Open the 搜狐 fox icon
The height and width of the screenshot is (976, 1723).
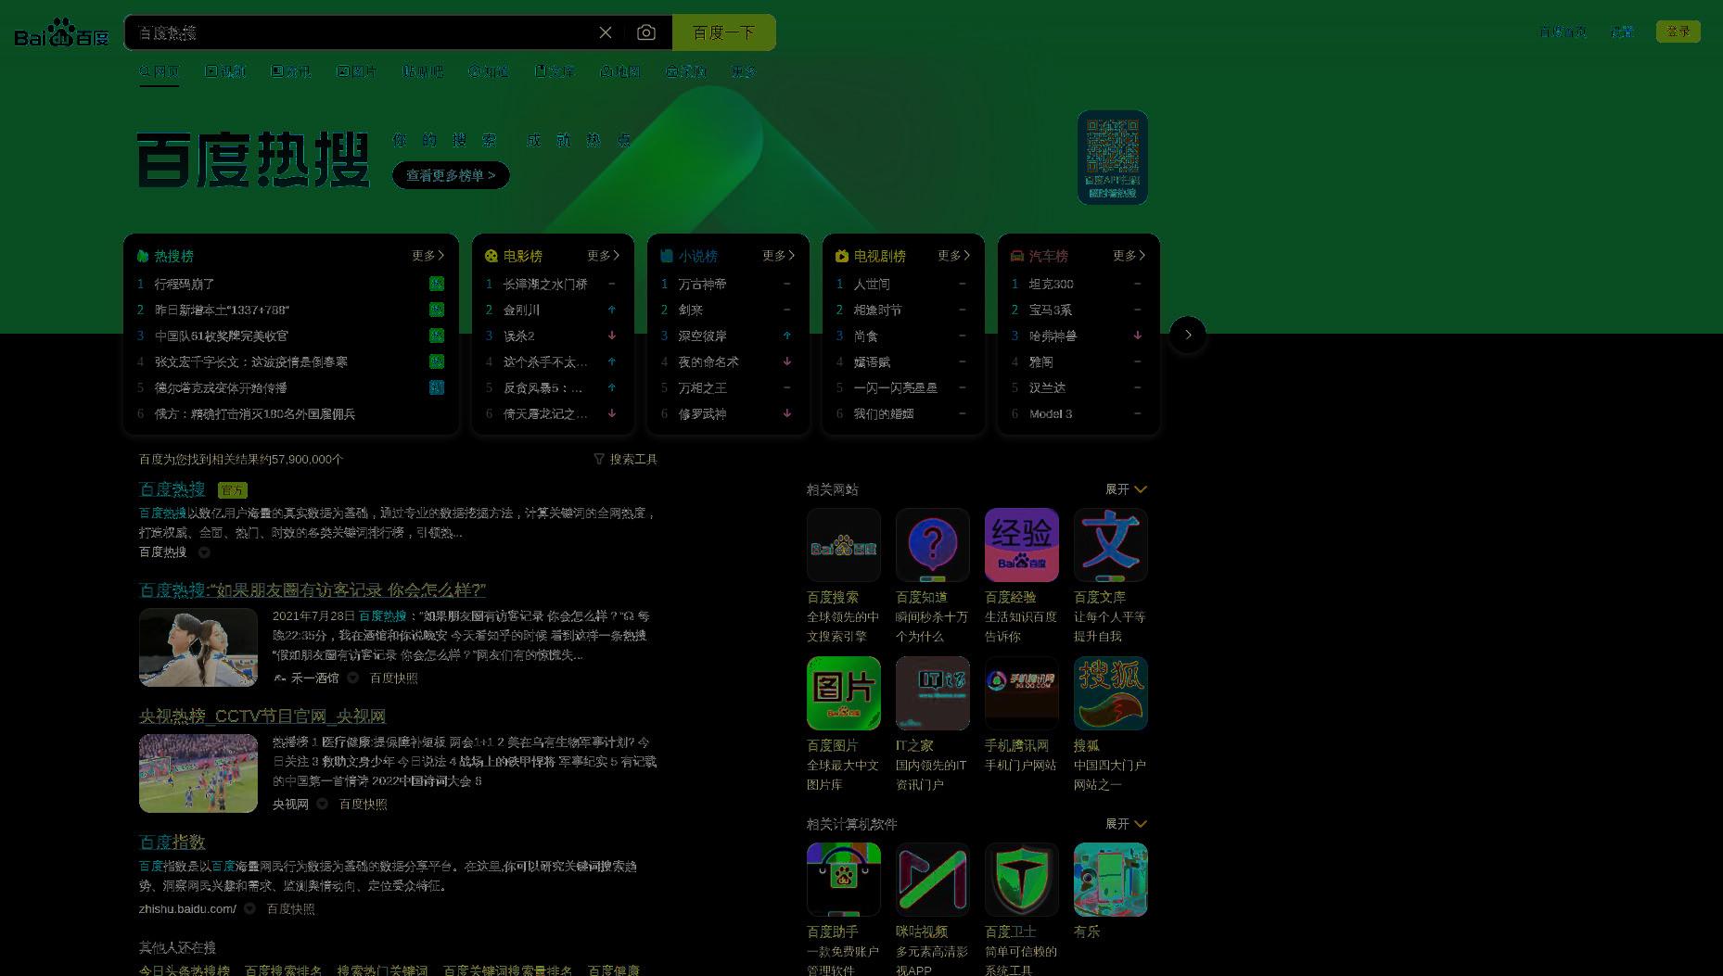tap(1111, 693)
